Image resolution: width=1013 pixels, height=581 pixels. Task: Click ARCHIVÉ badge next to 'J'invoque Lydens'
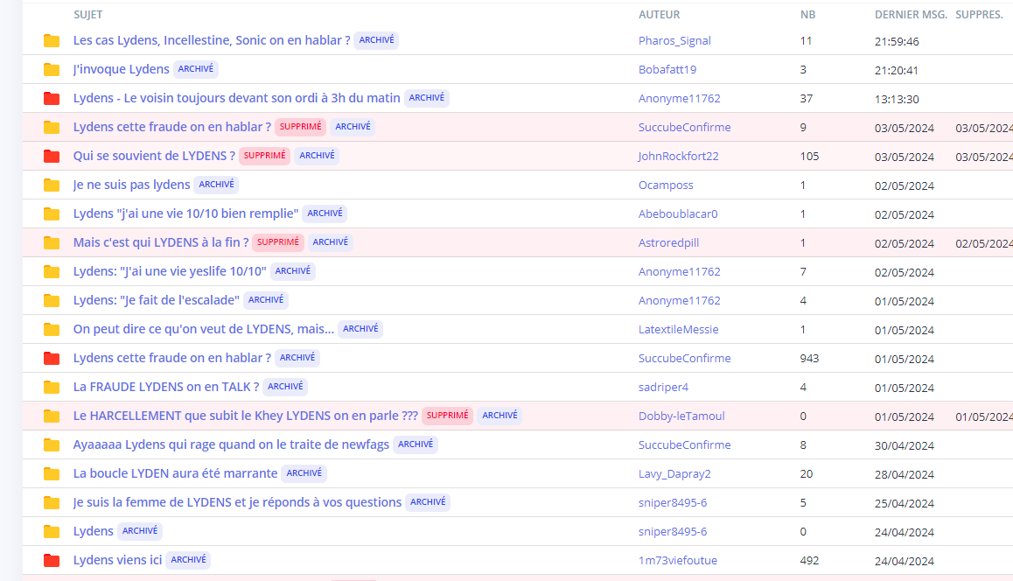point(196,69)
